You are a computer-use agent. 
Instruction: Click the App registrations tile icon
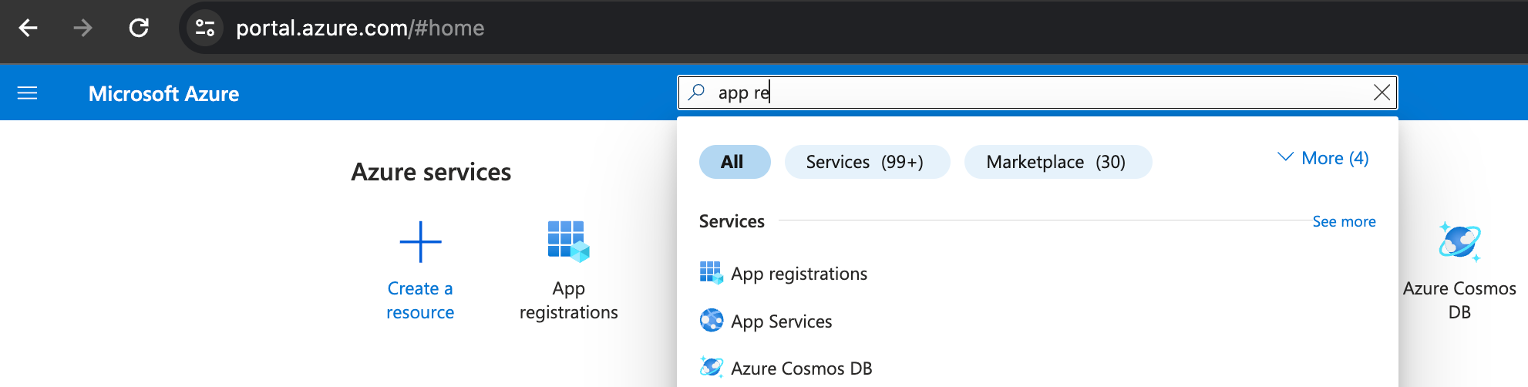pos(568,241)
